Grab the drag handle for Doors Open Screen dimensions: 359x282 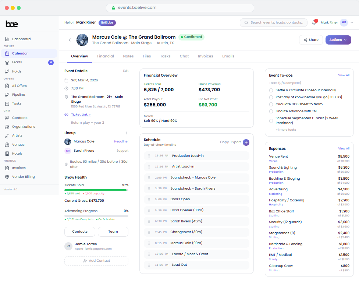[x=149, y=200]
